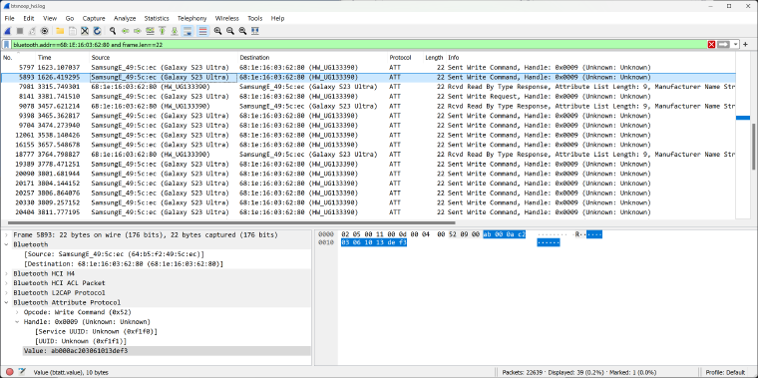Viewport: 758px width, 378px height.
Task: Toggle packet list colorization
Action: 202,31
